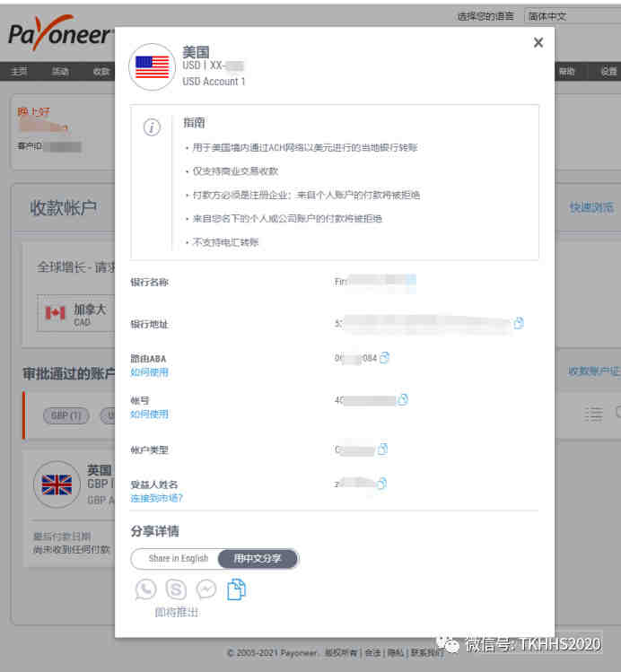Image resolution: width=621 pixels, height=672 pixels.
Task: Open 主页 in the navigation bar
Action: click(19, 71)
